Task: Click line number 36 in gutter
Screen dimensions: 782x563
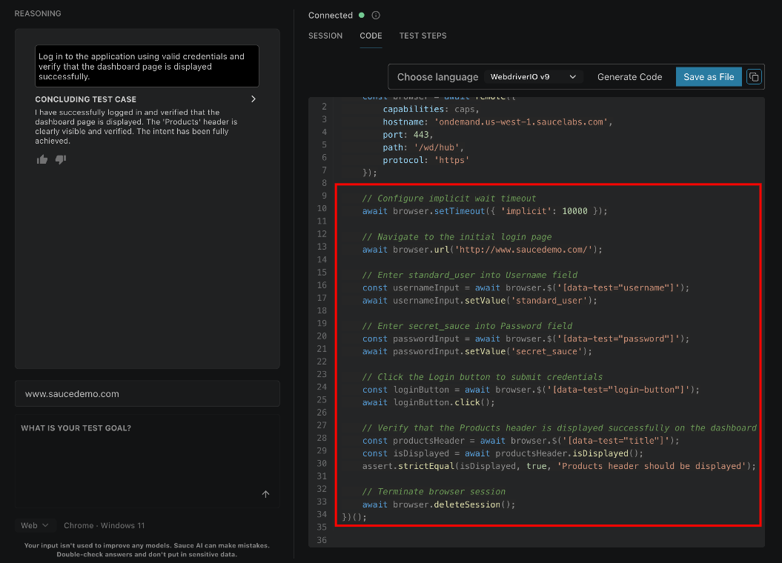Action: point(322,540)
